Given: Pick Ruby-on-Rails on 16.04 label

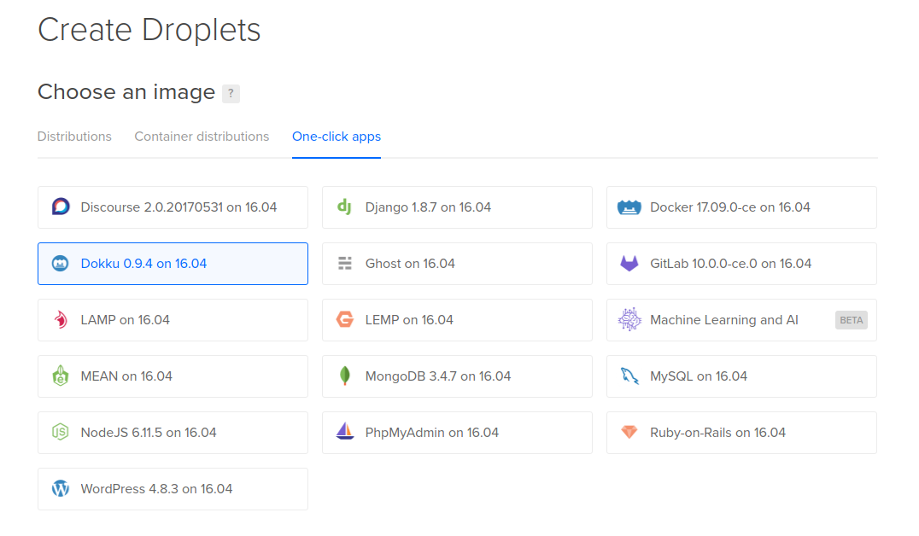Looking at the screenshot, I should pyautogui.click(x=718, y=433).
